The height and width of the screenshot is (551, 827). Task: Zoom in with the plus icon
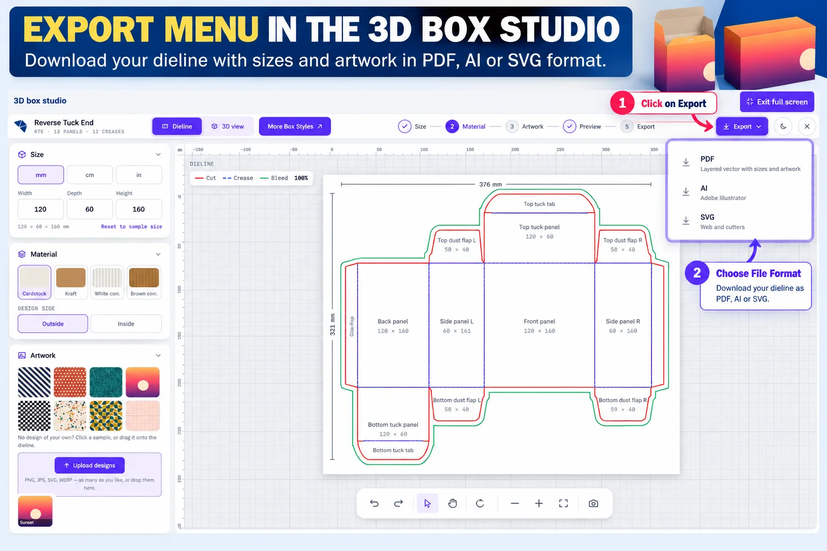pos(539,504)
